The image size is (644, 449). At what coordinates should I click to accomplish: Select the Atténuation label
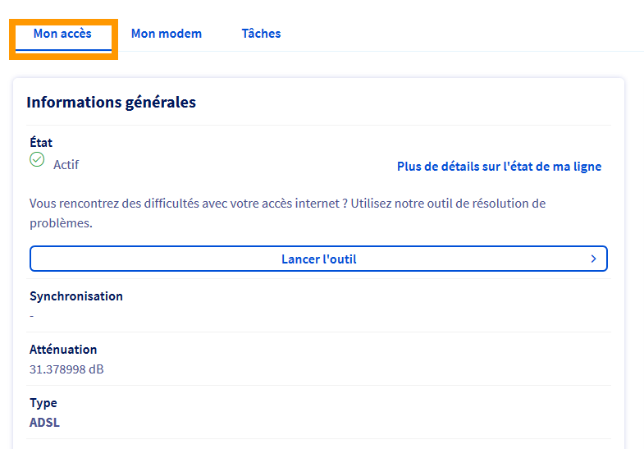pos(63,350)
